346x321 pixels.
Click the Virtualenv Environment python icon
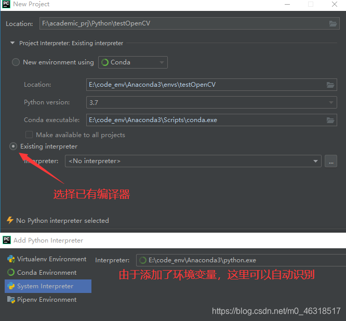click(11, 259)
